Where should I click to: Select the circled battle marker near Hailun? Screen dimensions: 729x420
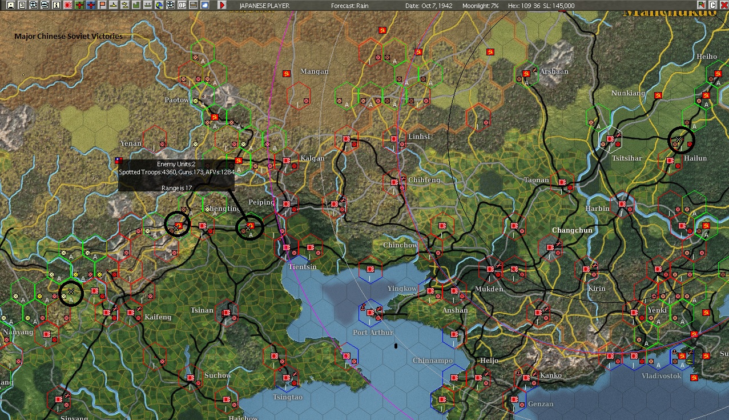click(681, 141)
